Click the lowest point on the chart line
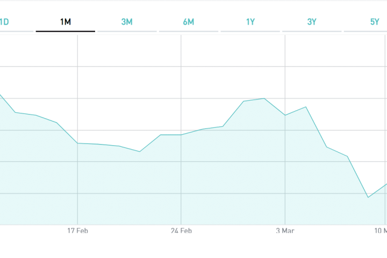Screen dimensions: 387x258 (368, 197)
